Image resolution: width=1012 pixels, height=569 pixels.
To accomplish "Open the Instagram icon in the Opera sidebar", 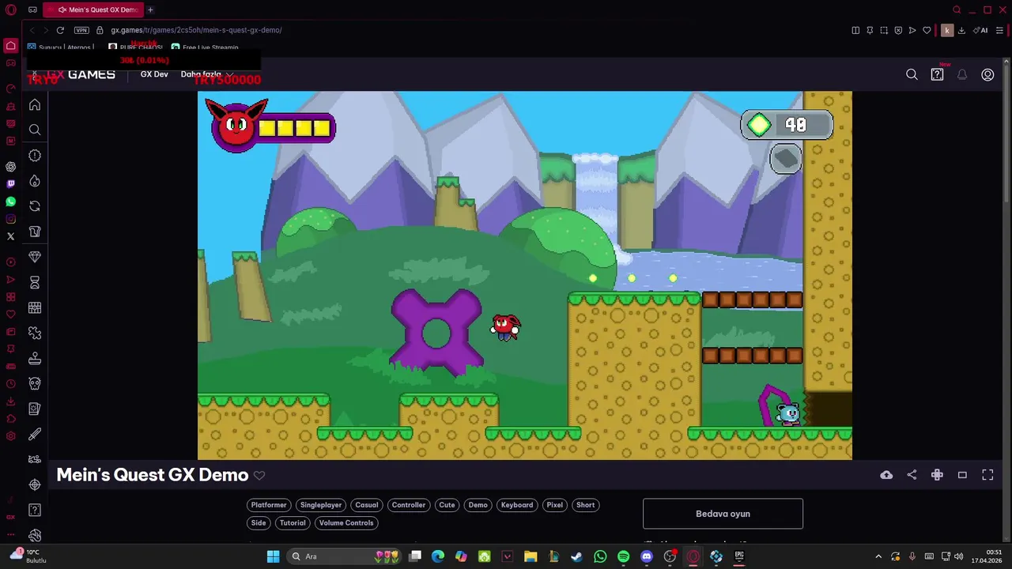I will click(10, 219).
